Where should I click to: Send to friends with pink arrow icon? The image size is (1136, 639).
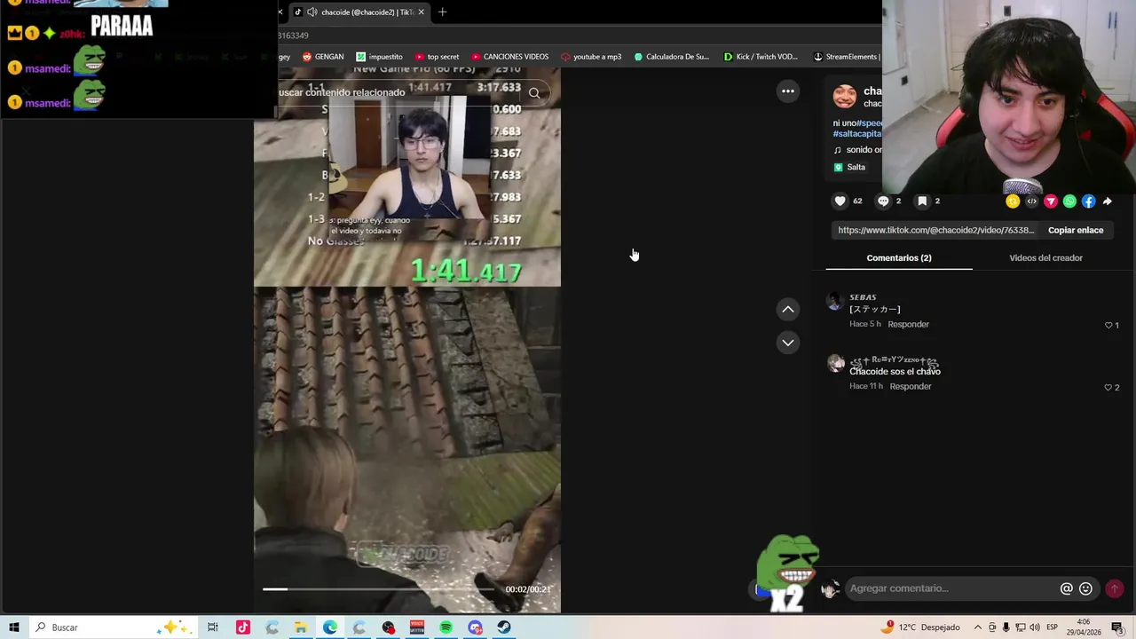point(1051,201)
